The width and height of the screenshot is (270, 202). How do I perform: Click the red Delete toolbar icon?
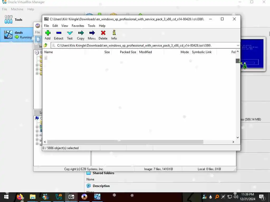103,33
